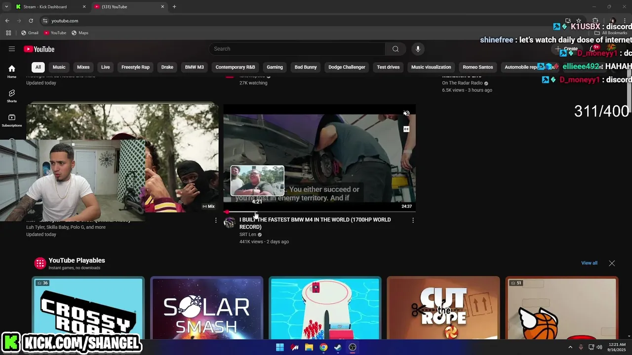The height and width of the screenshot is (355, 632).
Task: Go to Home in the sidebar
Action: tap(12, 71)
